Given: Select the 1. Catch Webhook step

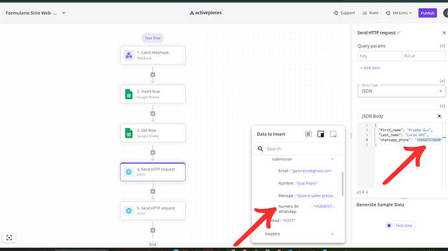Looking at the screenshot, I should pyautogui.click(x=153, y=55).
